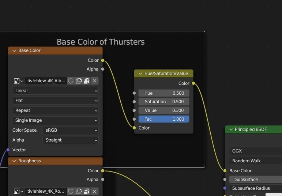Open Random Walk subsurface method dropdown
Screen dimensions: 282x196
256,161
